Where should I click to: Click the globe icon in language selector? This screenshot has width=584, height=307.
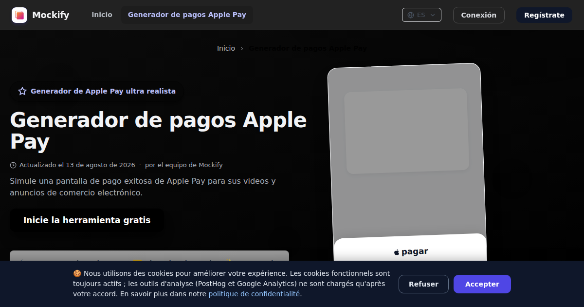pyautogui.click(x=411, y=15)
